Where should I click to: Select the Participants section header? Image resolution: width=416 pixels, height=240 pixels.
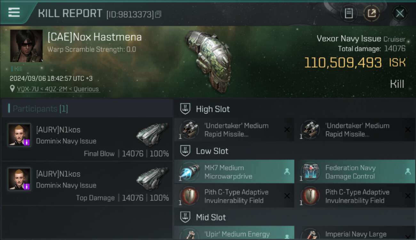tap(40, 109)
